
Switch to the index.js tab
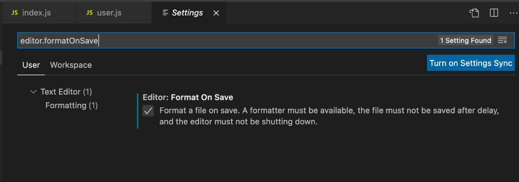pyautogui.click(x=36, y=13)
